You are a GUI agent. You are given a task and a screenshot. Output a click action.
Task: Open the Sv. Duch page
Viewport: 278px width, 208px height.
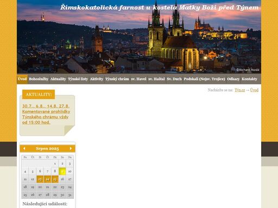click(x=174, y=79)
